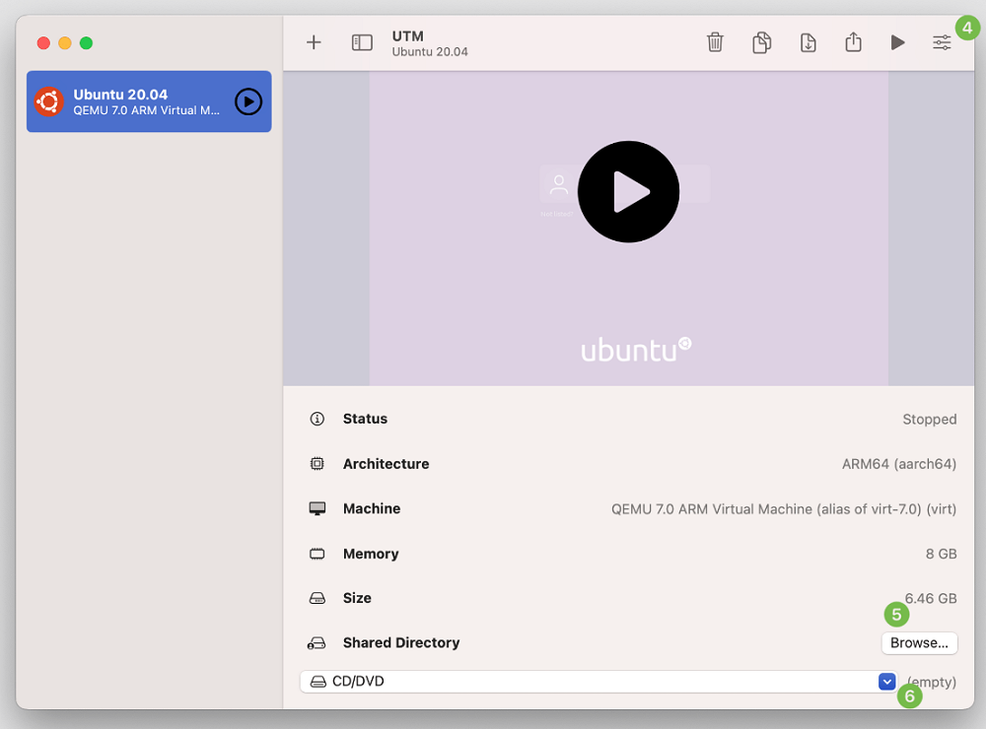Viewport: 986px width, 729px height.
Task: Share the VM using the share icon
Action: pyautogui.click(x=853, y=42)
